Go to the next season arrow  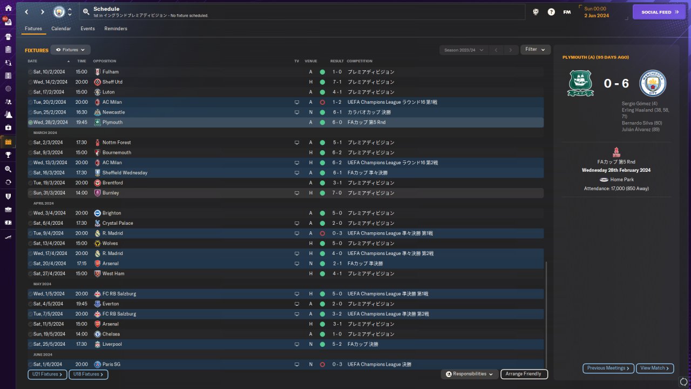[511, 50]
